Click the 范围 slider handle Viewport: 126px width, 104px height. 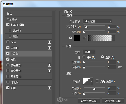point(94,89)
